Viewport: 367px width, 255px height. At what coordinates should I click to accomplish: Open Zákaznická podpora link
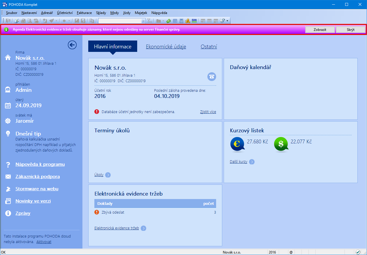pos(38,177)
